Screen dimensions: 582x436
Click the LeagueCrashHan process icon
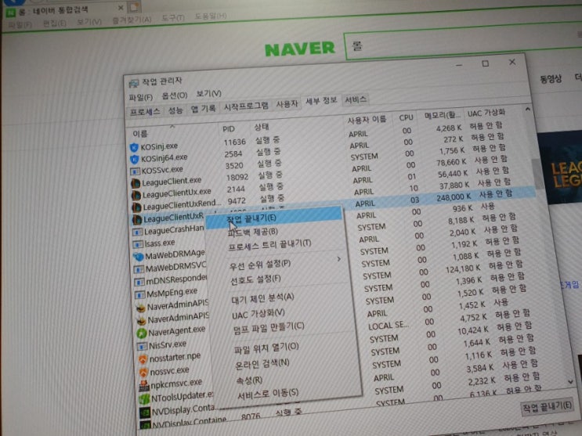(x=137, y=232)
